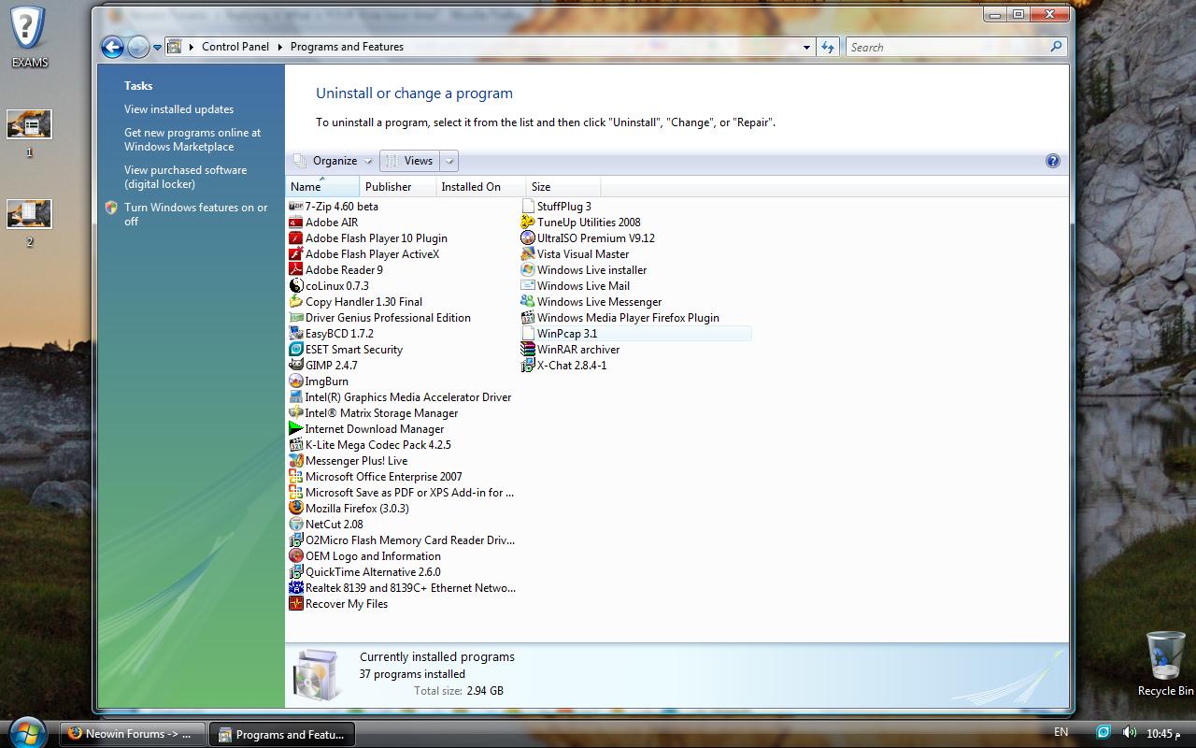Open View installed updates link
This screenshot has height=748, width=1196.
point(178,109)
